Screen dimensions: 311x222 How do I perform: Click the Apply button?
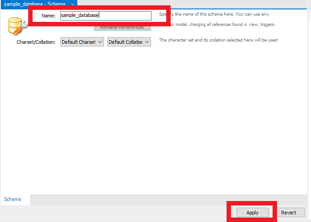tap(252, 213)
